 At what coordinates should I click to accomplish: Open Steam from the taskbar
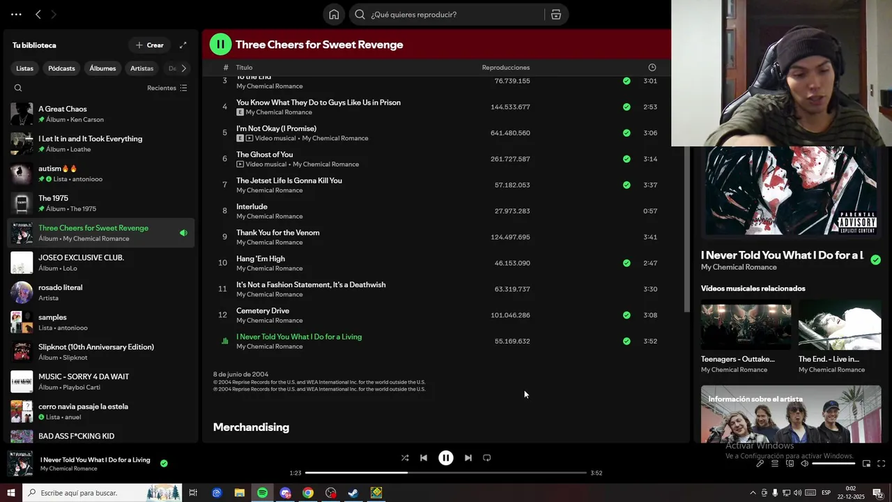[x=353, y=493]
